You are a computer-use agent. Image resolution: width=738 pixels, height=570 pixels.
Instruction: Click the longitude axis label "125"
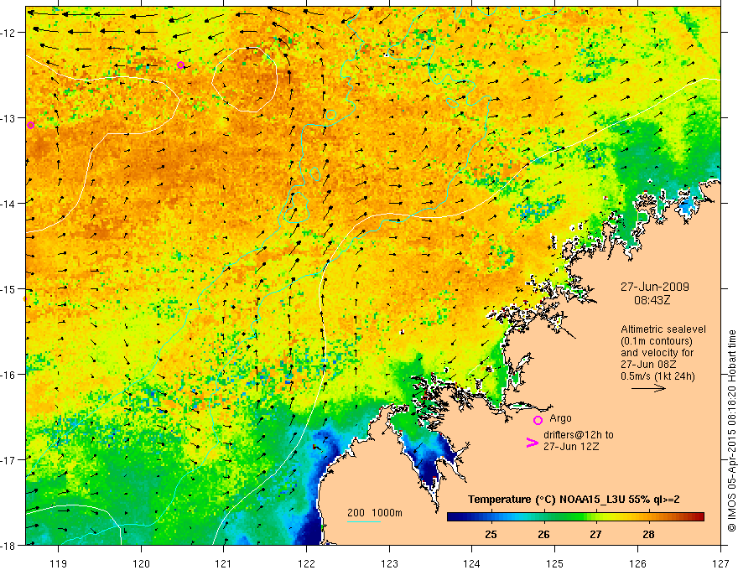tap(555, 563)
